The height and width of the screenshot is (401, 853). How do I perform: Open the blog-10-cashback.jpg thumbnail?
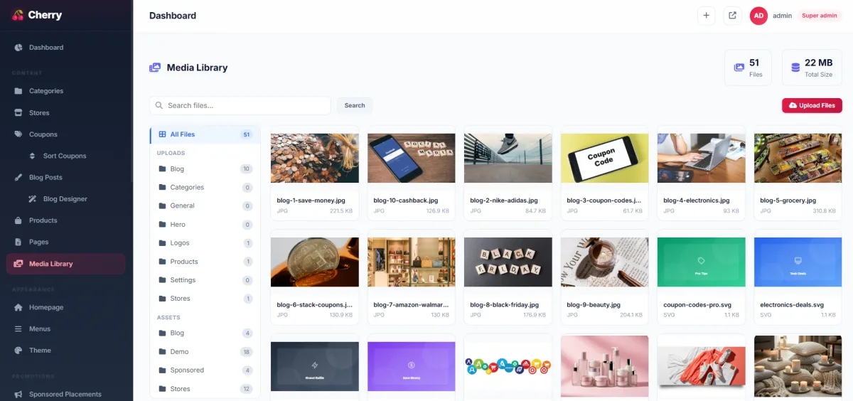(412, 158)
